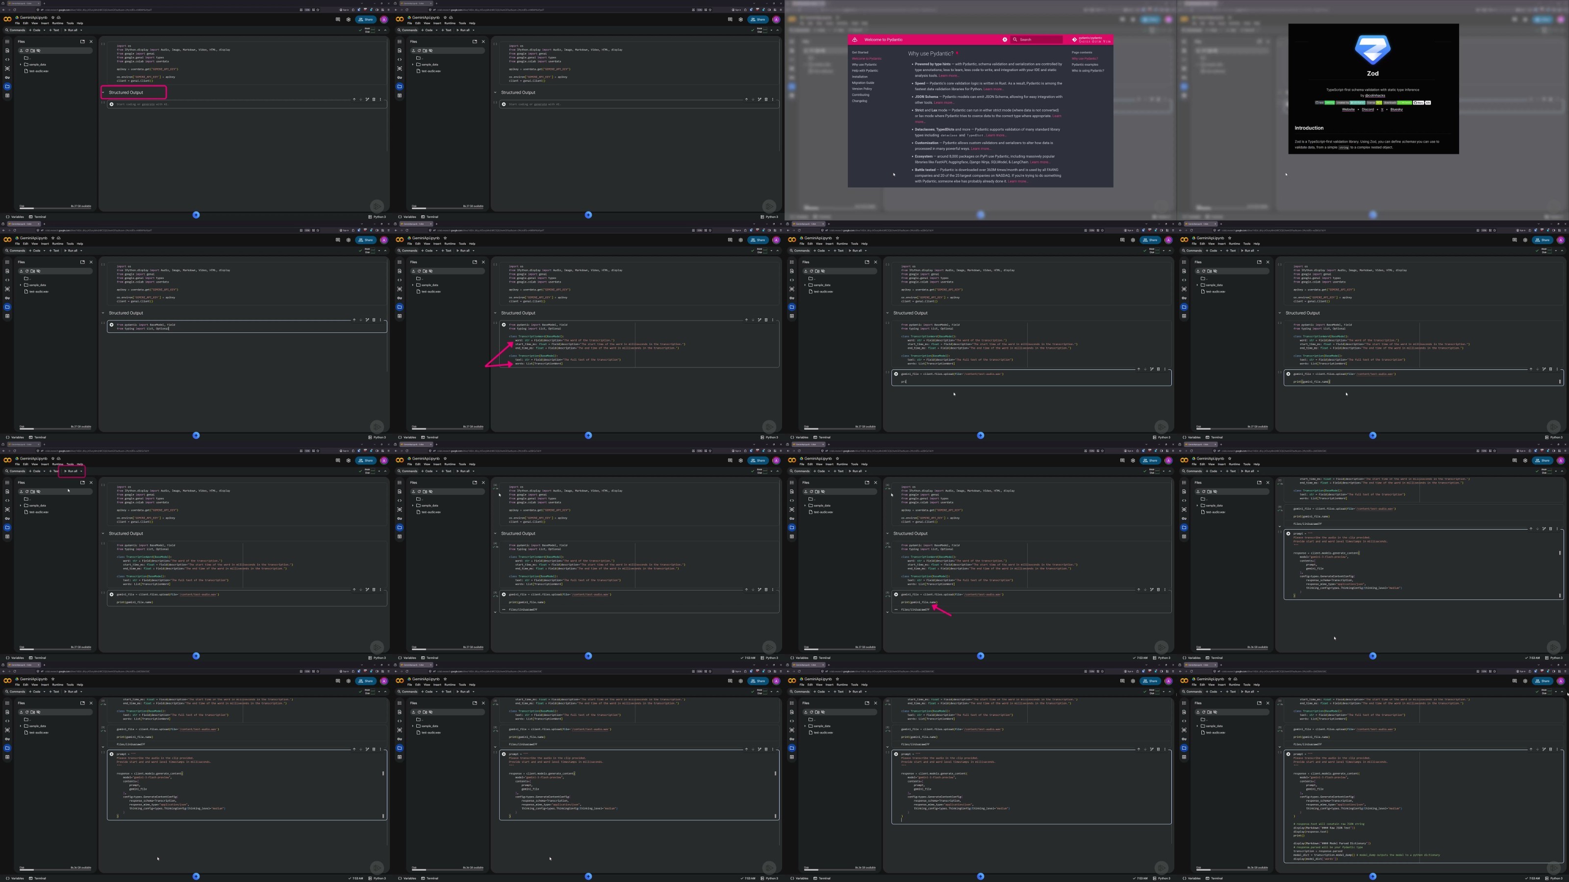Click delete-cell trash icon in half-typed 'pr' frame
This screenshot has height=882, width=1569.
[x=1159, y=369]
